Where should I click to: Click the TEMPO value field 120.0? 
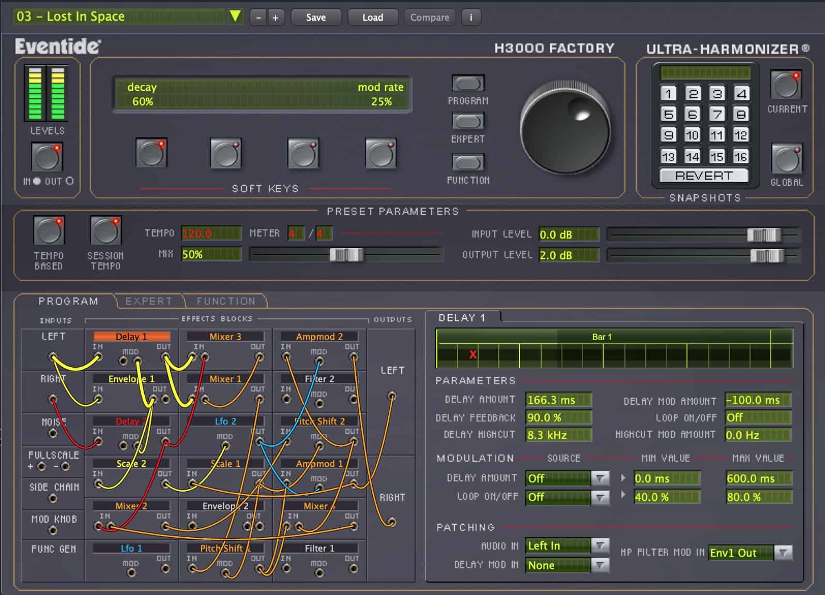tap(211, 233)
